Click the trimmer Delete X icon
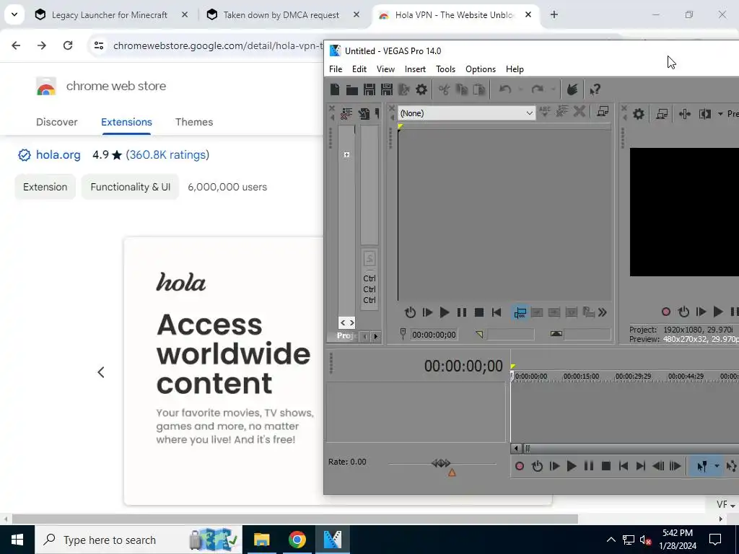 coord(580,112)
